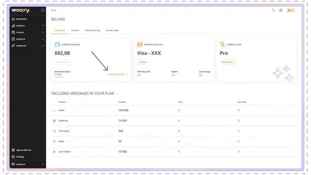Click the AMI Tokens channel icon

54,152
